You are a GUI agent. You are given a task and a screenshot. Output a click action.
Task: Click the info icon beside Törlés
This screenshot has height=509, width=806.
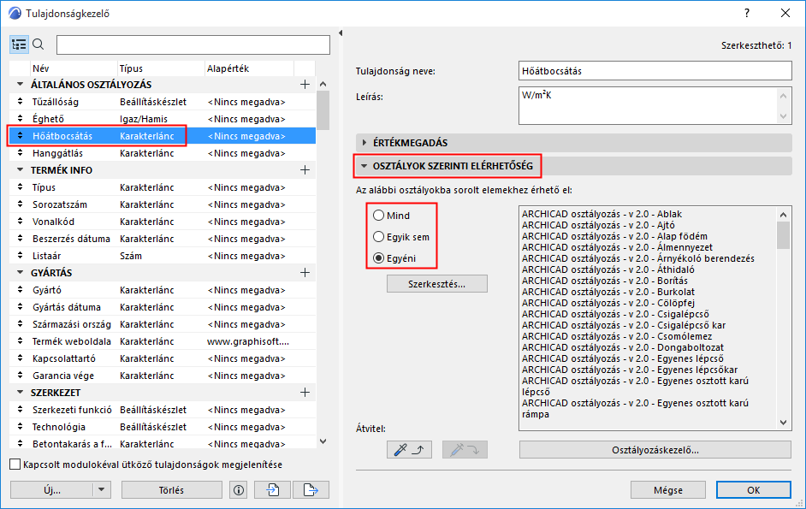tap(239, 490)
